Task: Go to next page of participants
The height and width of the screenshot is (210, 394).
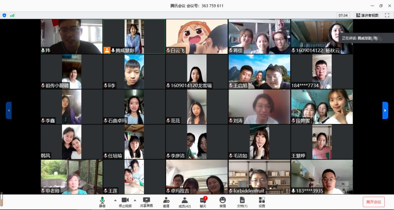Action: coord(385,110)
